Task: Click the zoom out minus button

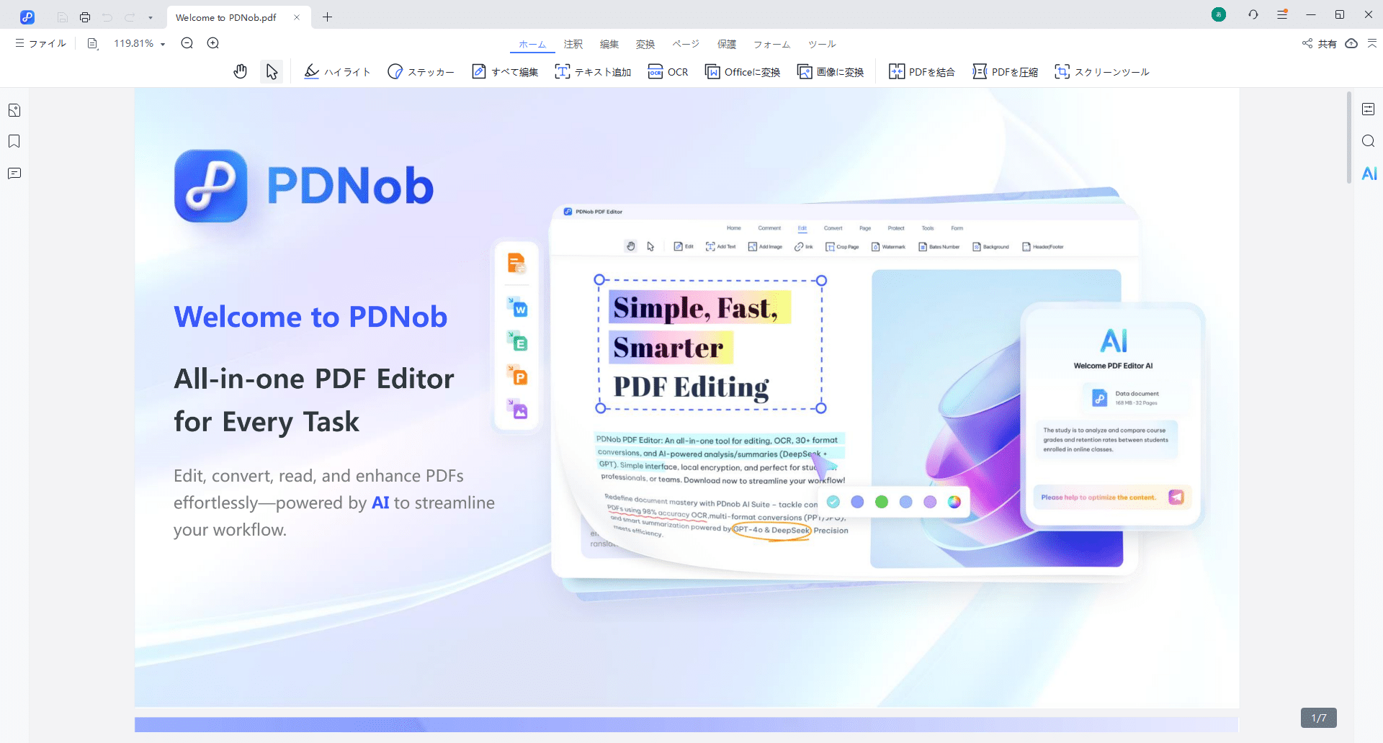Action: coord(187,43)
